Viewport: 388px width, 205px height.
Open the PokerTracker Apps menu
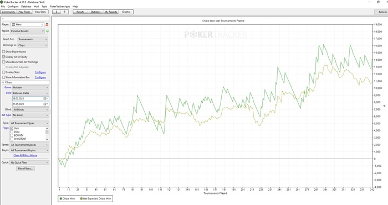[60, 7]
